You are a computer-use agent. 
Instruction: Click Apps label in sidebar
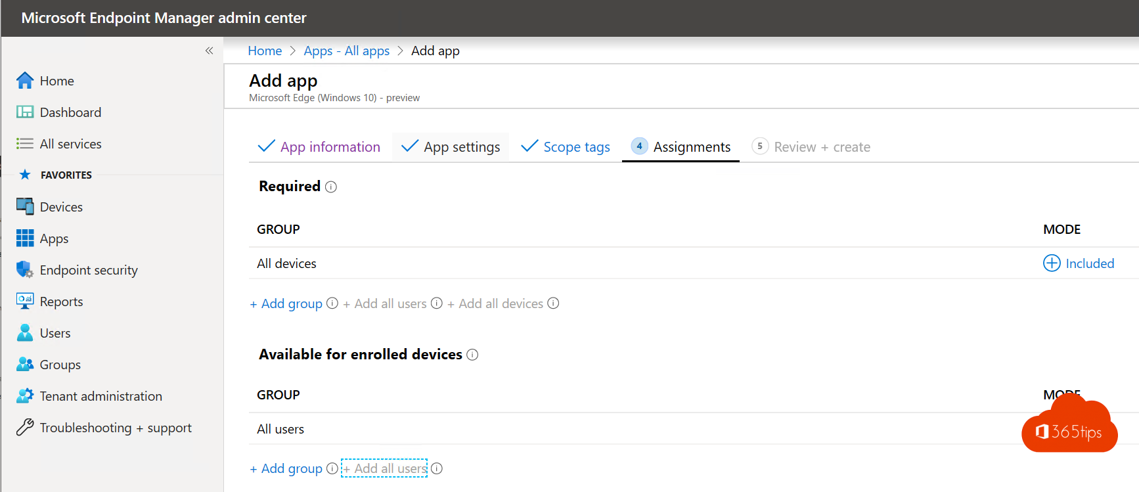55,238
